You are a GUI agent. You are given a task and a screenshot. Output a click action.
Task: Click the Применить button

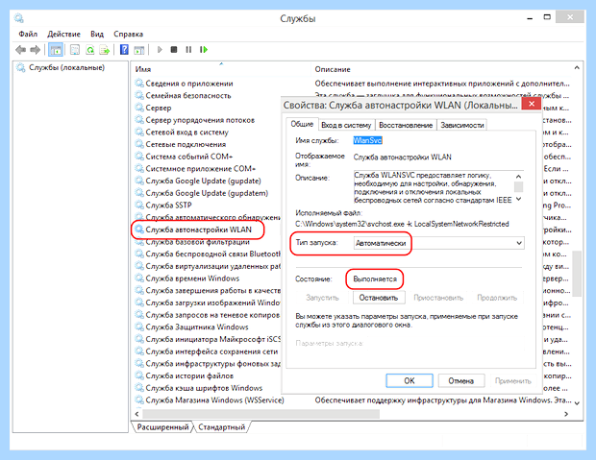point(512,380)
